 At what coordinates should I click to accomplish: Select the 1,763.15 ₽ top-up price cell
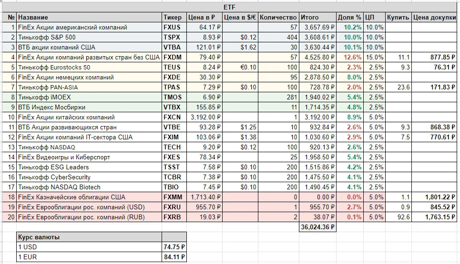click(434, 217)
